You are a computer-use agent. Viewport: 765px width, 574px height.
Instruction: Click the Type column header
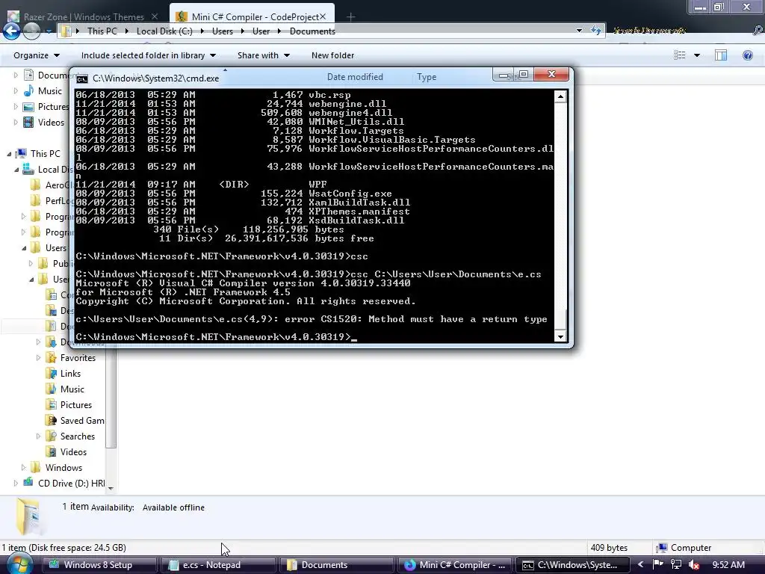(x=427, y=77)
